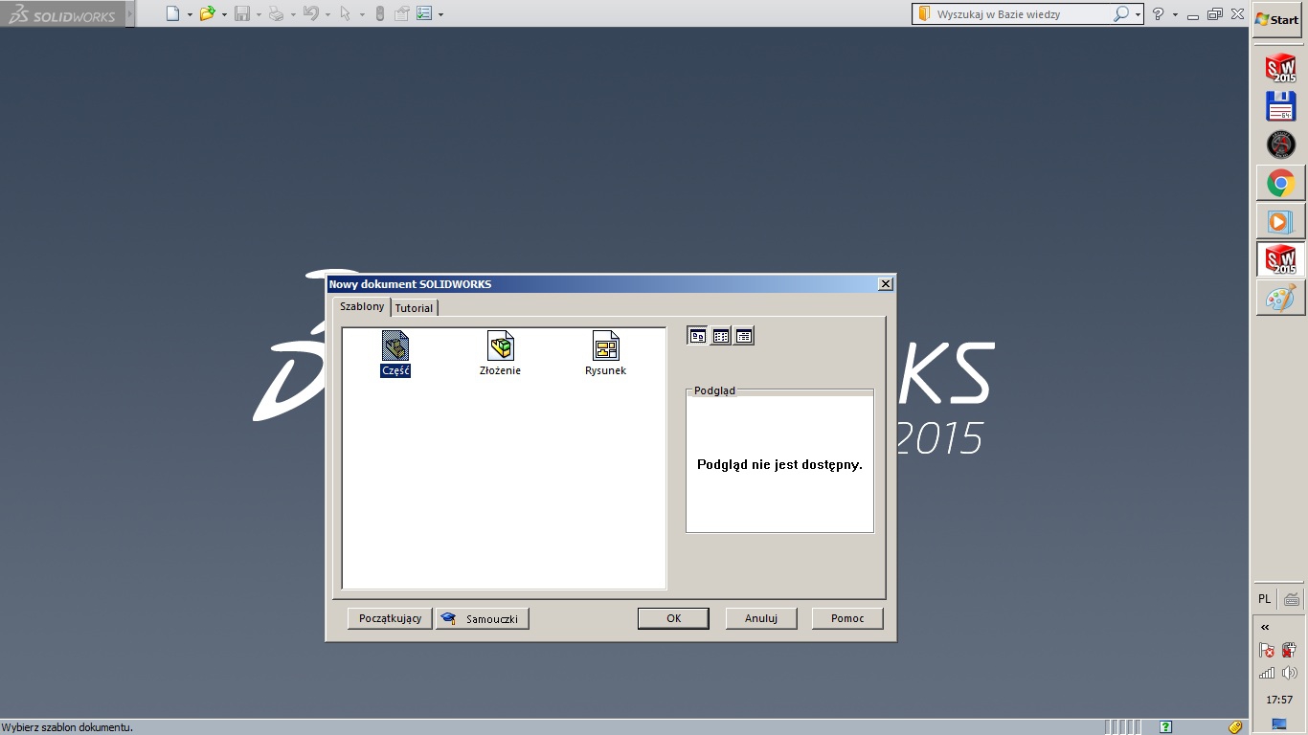1308x735 pixels.
Task: Expand the Options dropdown arrow
Action: (440, 14)
